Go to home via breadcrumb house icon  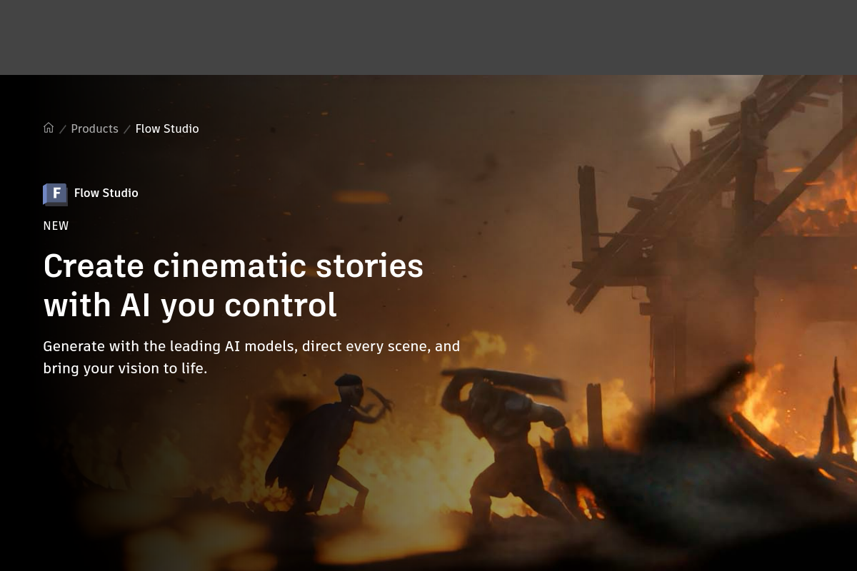click(x=49, y=128)
